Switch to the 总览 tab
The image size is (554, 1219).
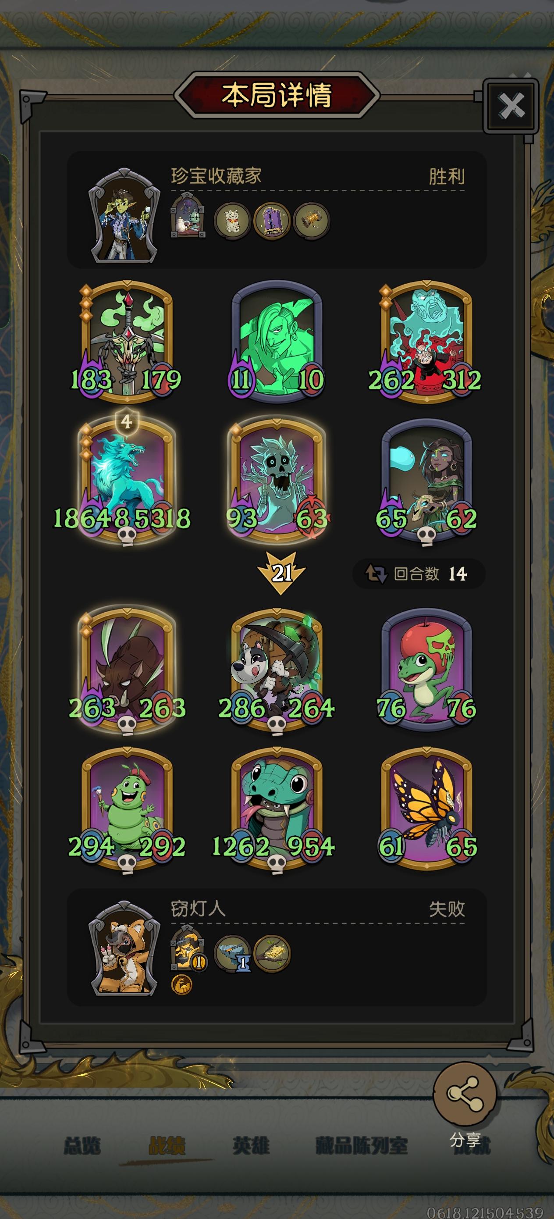(82, 1146)
